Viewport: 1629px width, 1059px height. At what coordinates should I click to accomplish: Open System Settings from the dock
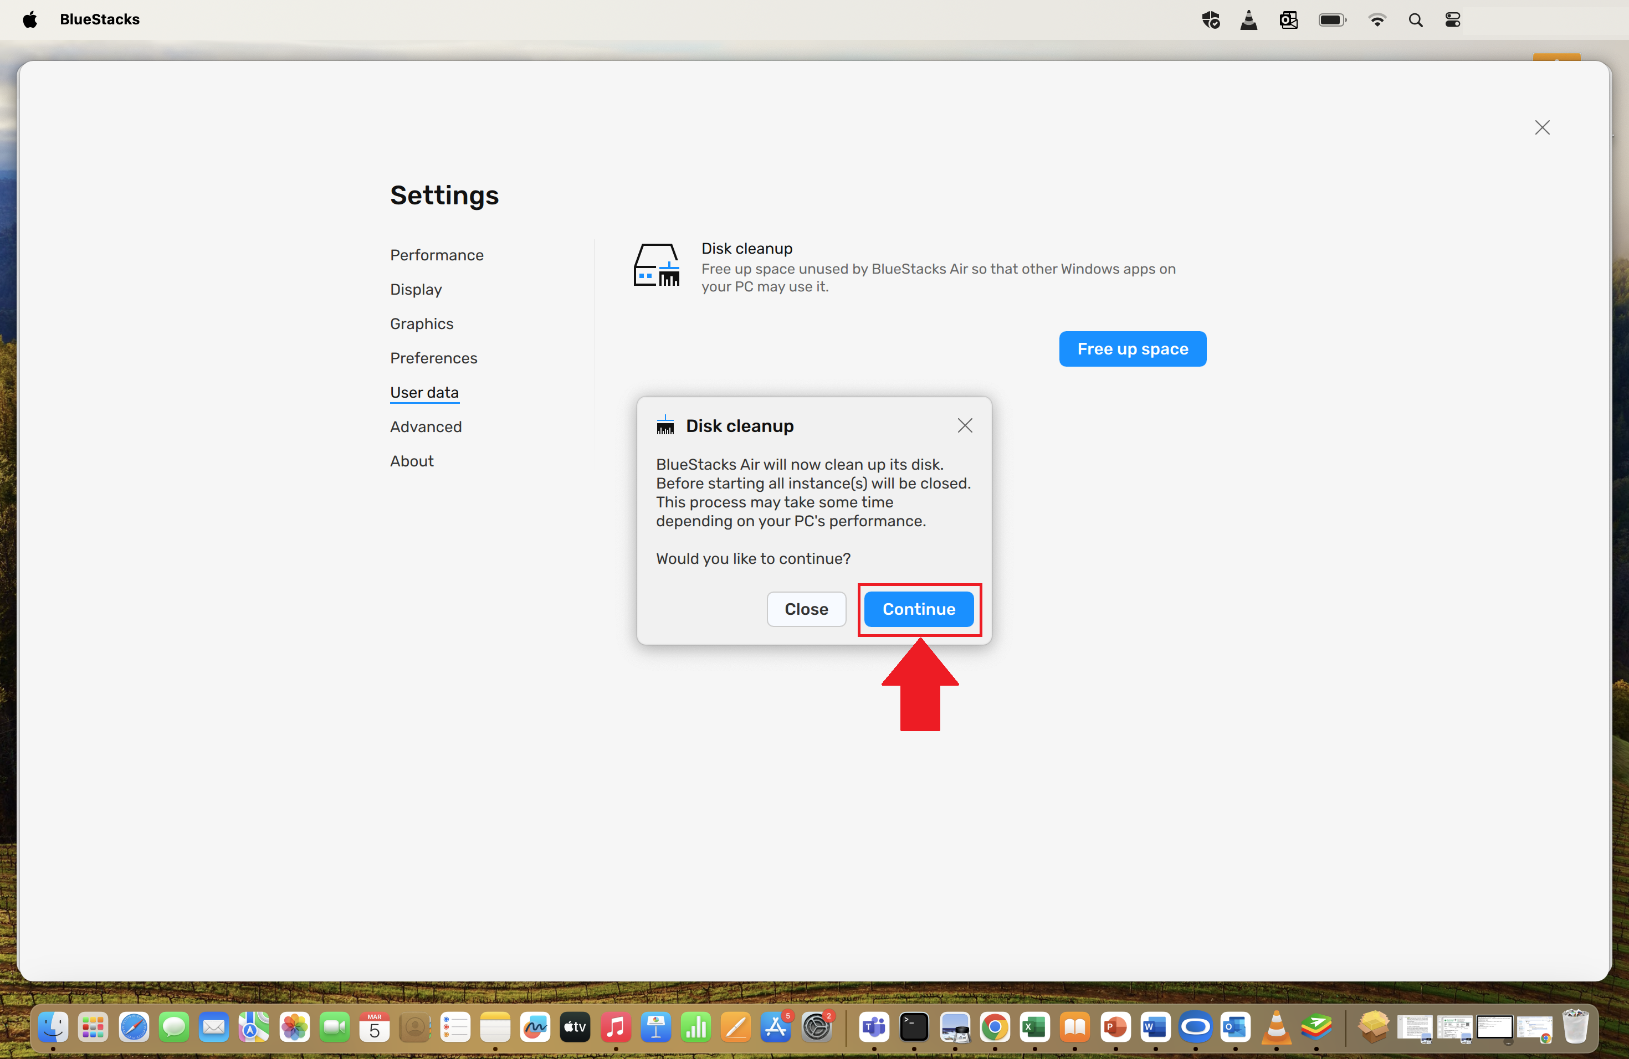point(817,1027)
